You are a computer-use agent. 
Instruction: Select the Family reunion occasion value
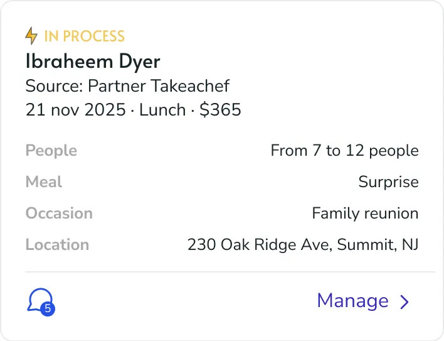pyautogui.click(x=365, y=213)
